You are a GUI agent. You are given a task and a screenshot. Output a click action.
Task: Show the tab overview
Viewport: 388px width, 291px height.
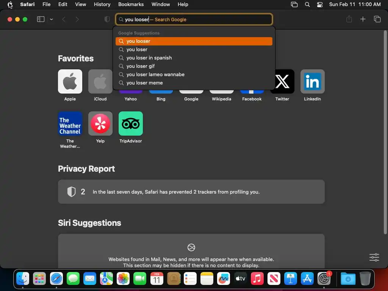[x=377, y=19]
